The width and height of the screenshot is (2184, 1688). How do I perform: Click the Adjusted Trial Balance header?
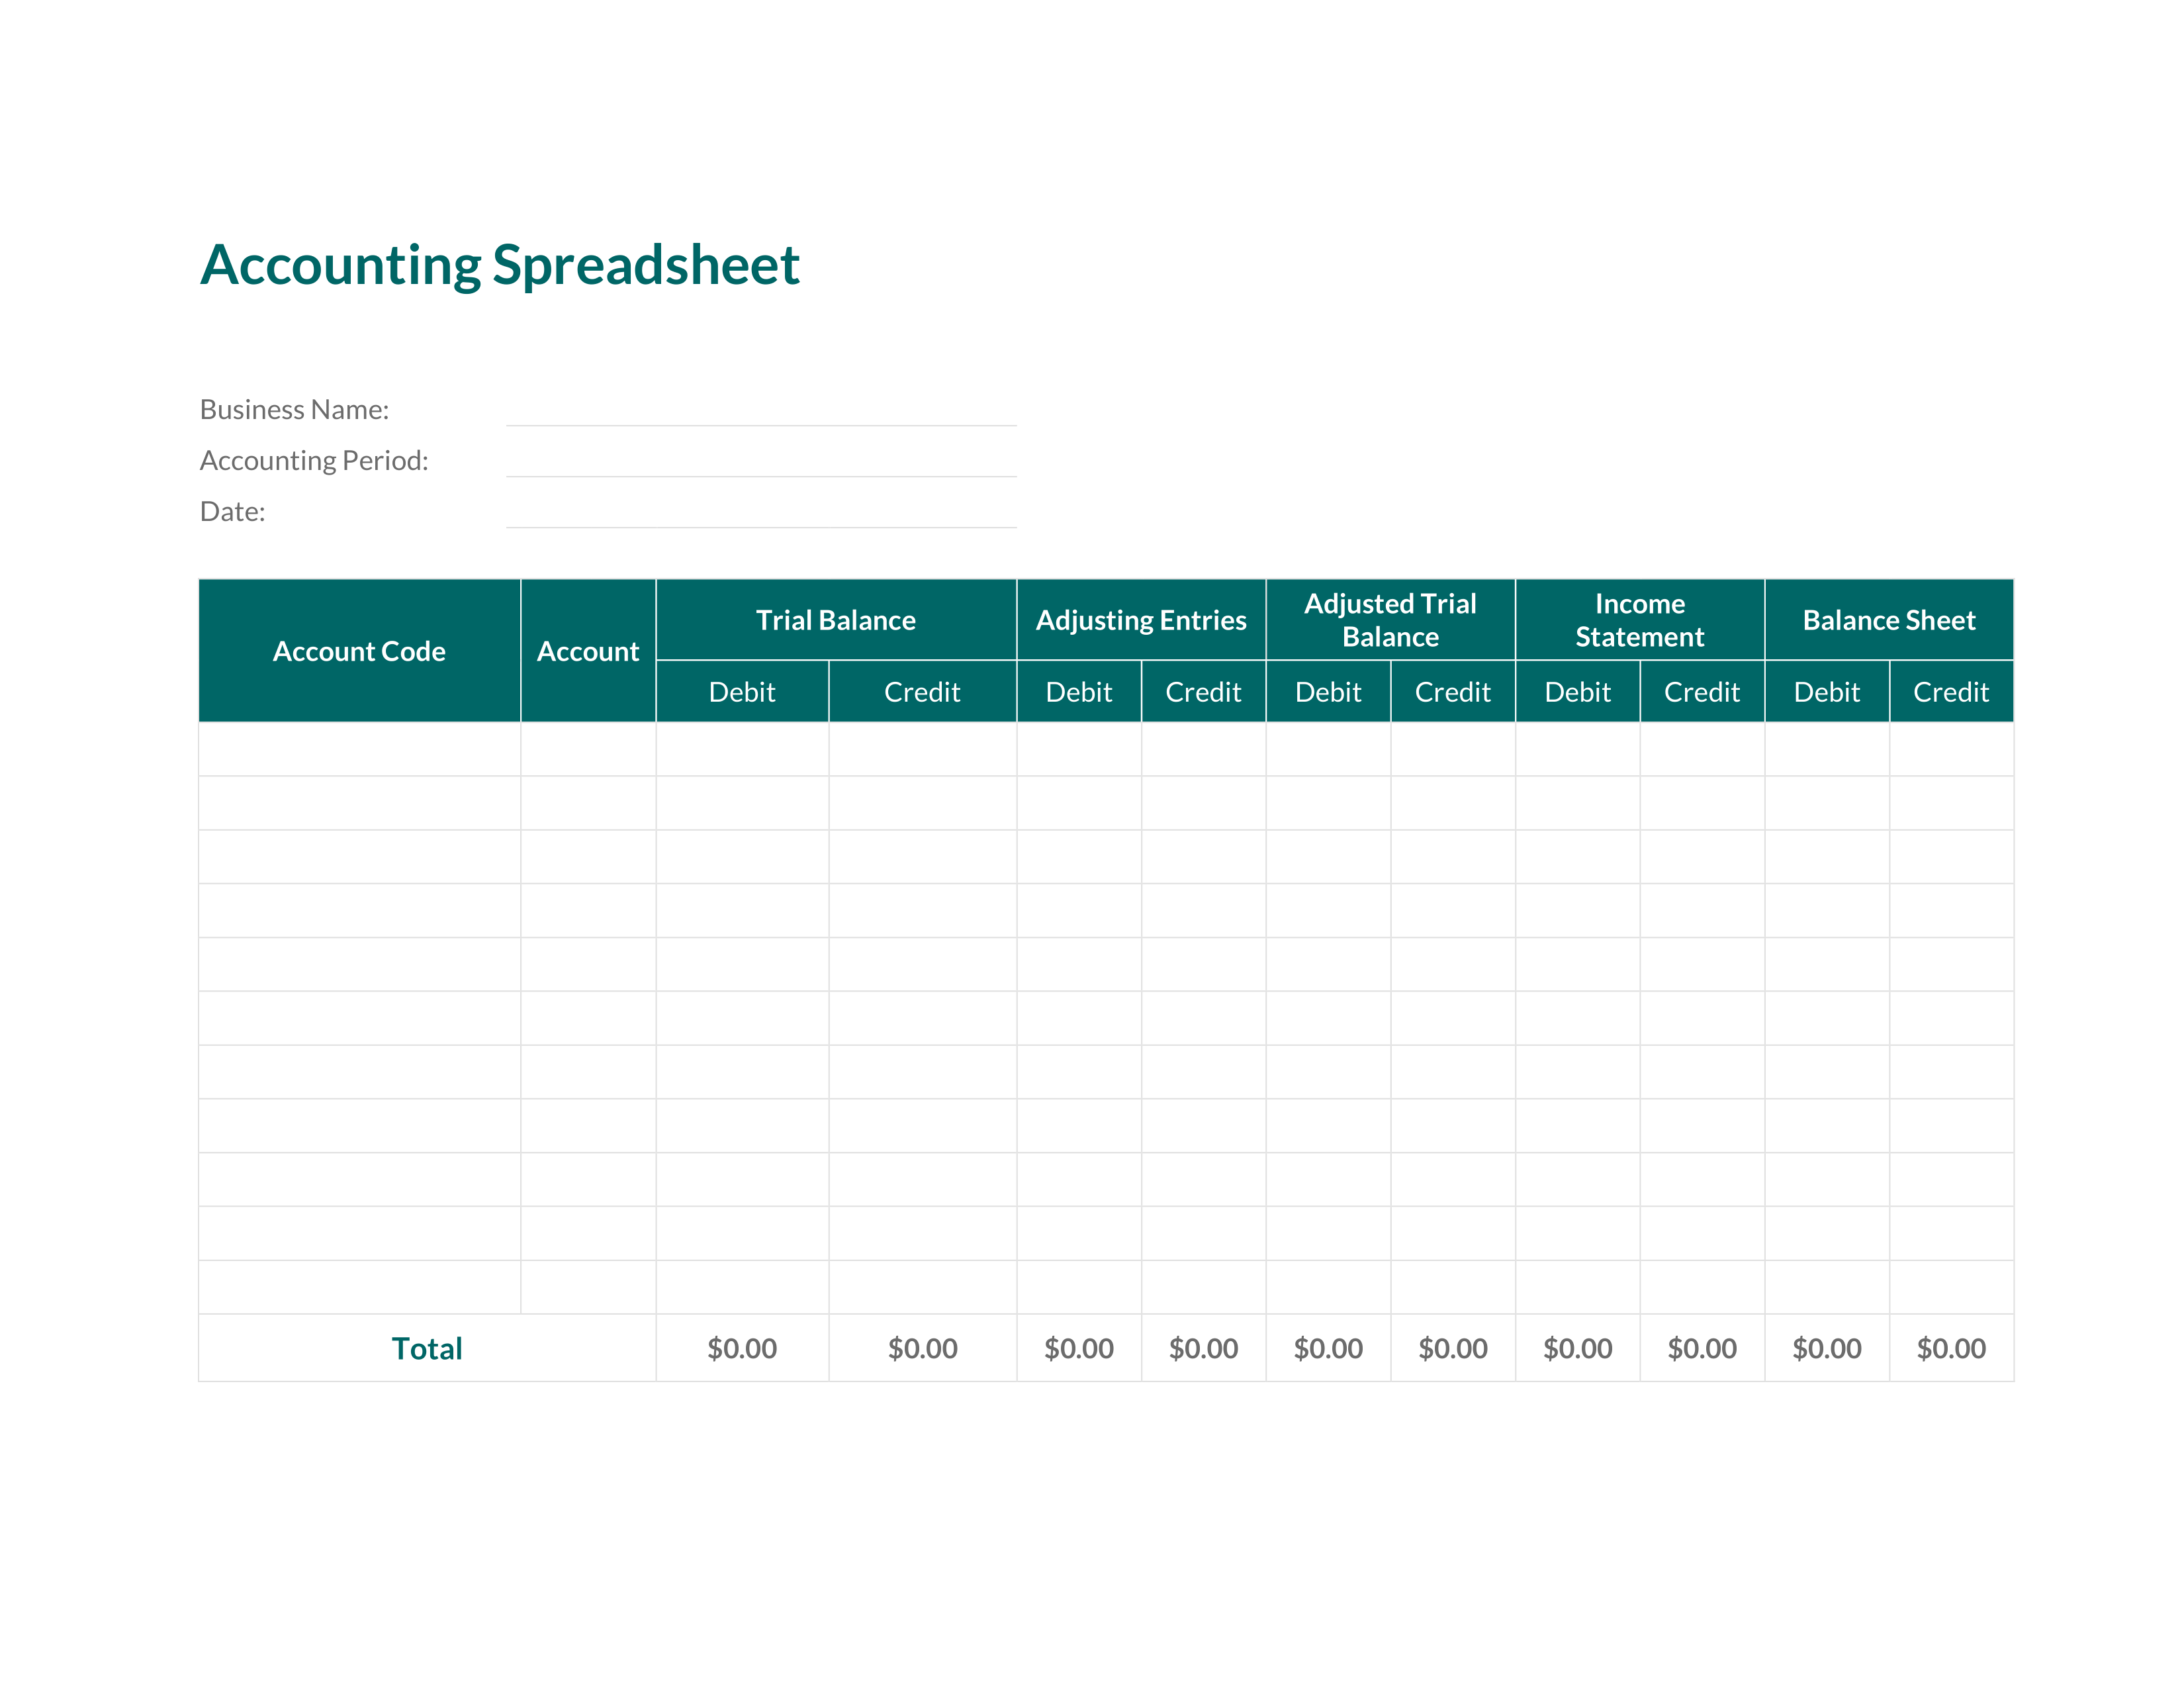[x=1390, y=620]
